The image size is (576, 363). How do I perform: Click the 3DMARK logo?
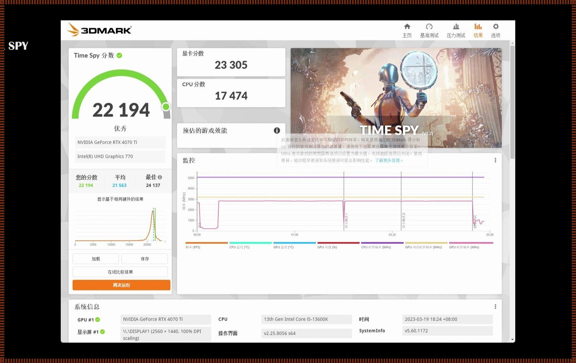(x=99, y=30)
